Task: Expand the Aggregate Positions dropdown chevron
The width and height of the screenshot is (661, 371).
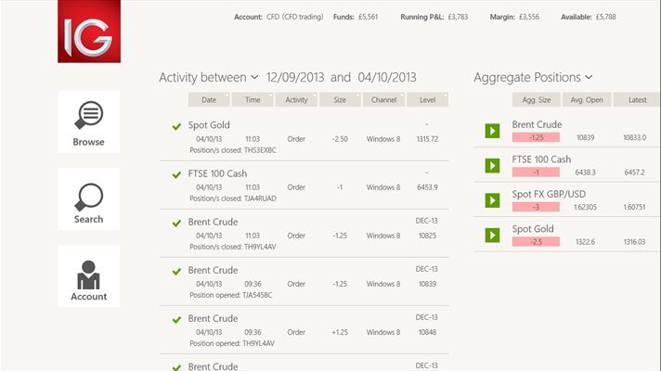Action: click(589, 77)
